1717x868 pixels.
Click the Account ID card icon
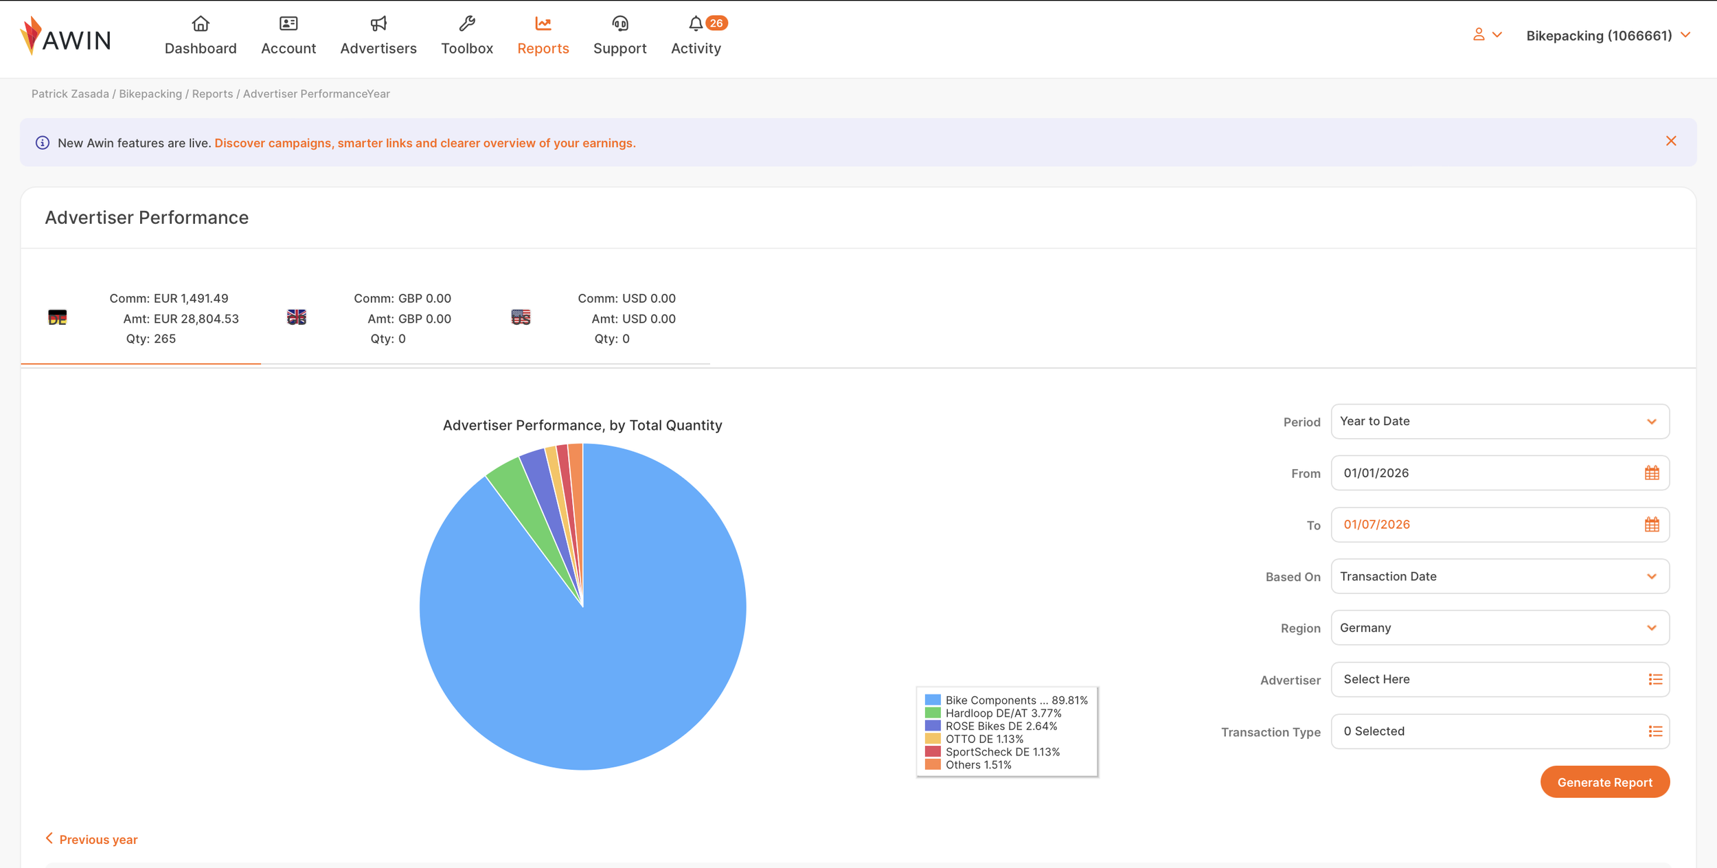tap(288, 23)
